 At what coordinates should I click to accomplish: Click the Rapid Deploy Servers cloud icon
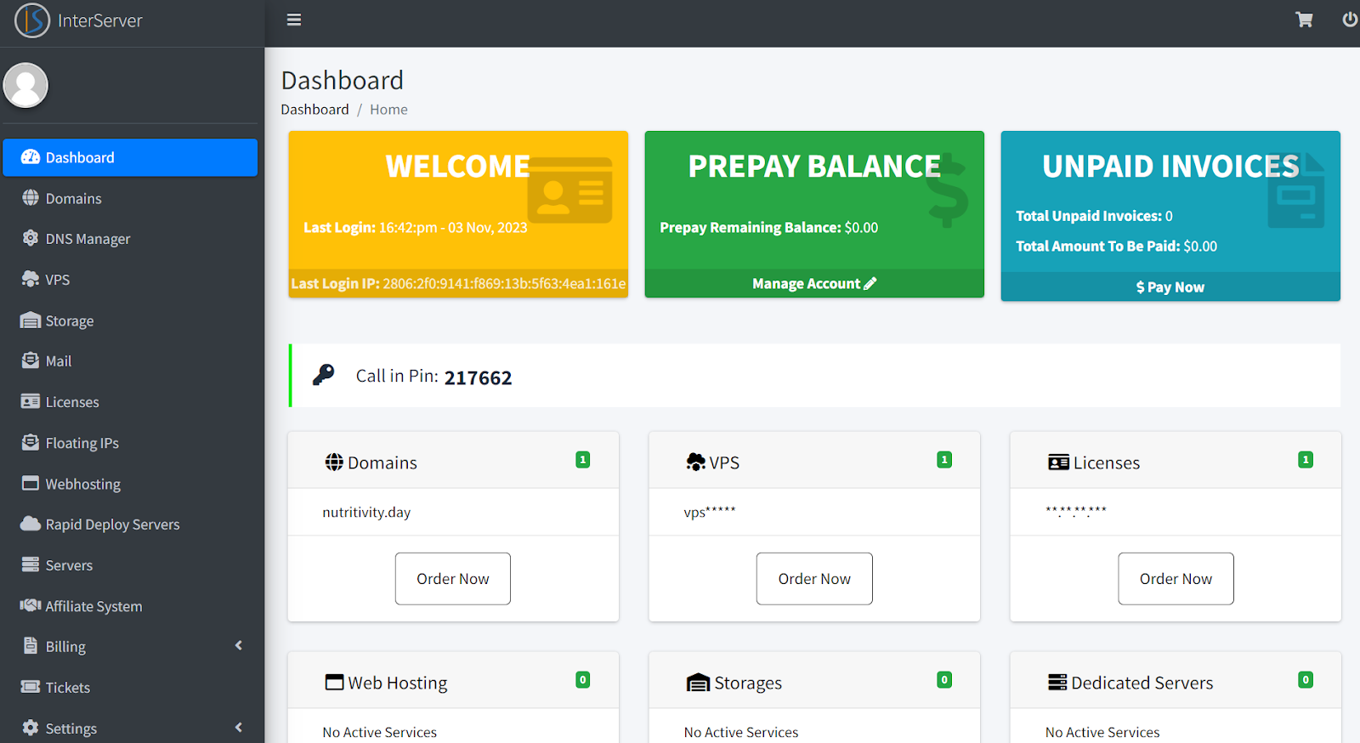(x=31, y=524)
